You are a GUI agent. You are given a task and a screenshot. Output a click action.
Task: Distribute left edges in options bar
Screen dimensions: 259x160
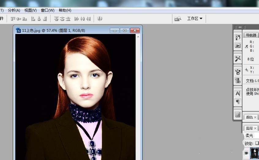tap(77, 19)
